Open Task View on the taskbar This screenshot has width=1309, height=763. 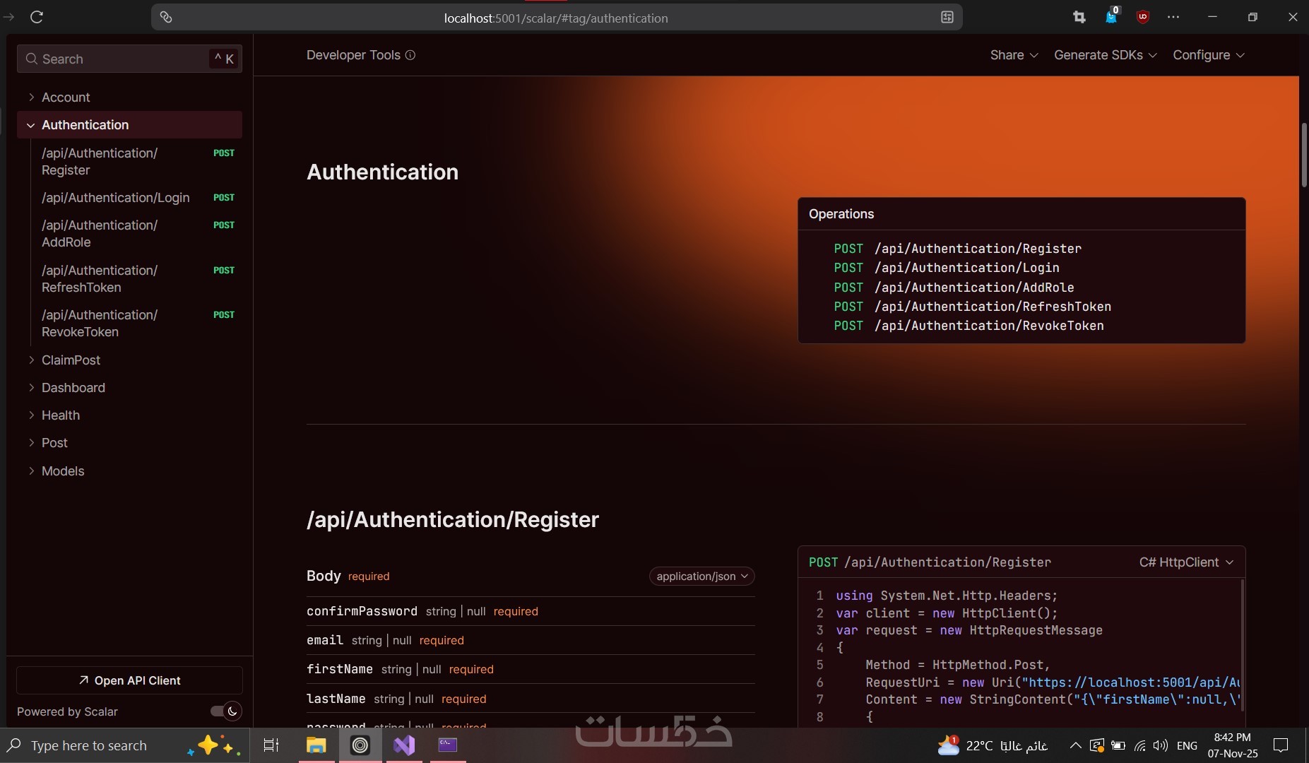[271, 745]
